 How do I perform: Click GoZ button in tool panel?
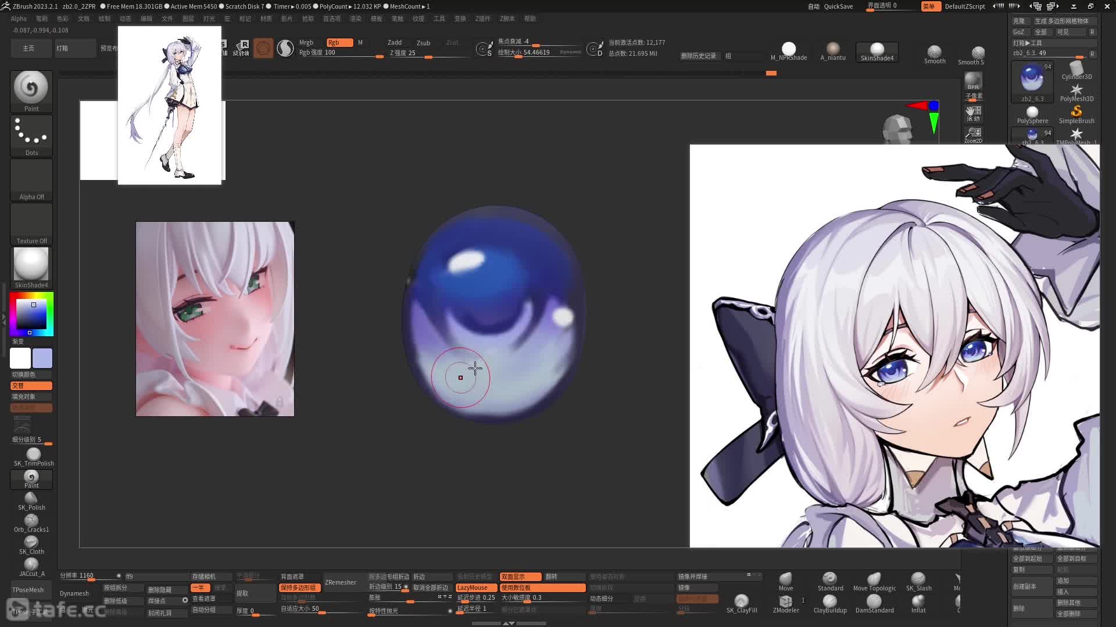(1020, 32)
